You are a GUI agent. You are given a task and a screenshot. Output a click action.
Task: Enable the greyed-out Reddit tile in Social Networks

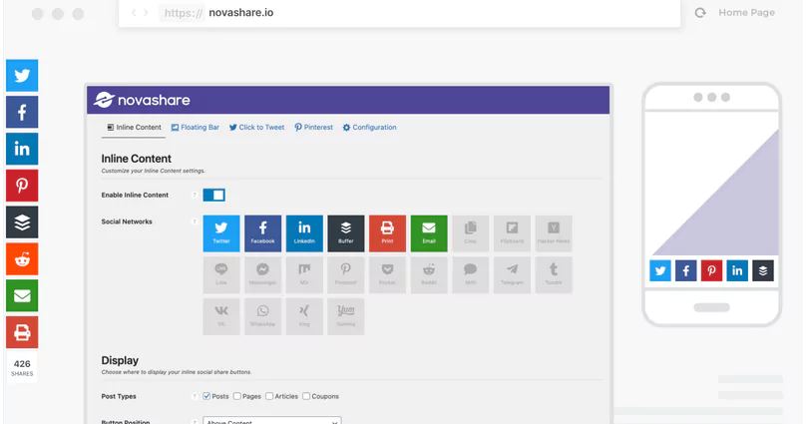click(429, 274)
